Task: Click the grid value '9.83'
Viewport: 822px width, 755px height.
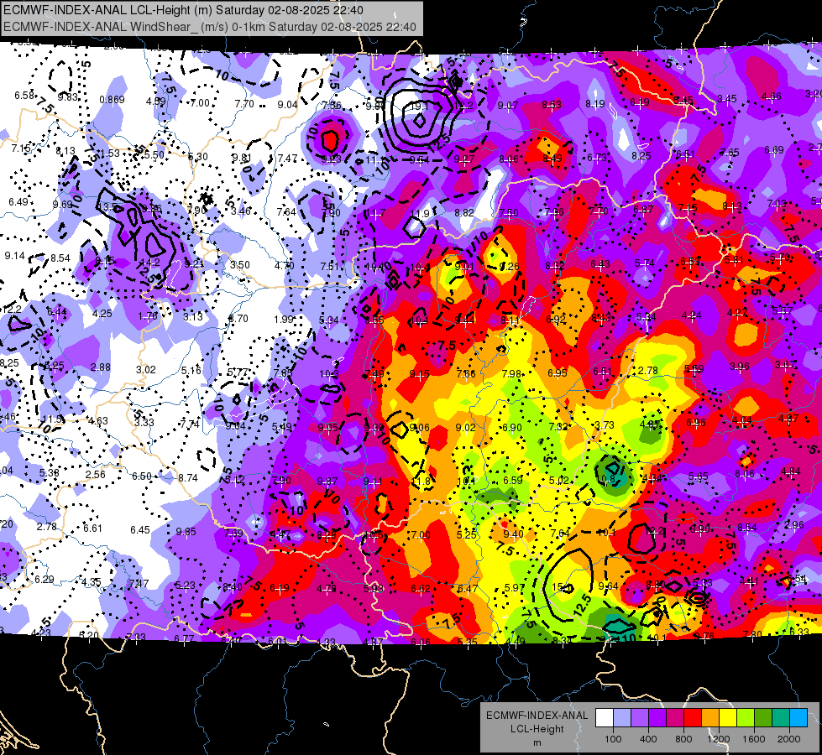Action: 68,97
